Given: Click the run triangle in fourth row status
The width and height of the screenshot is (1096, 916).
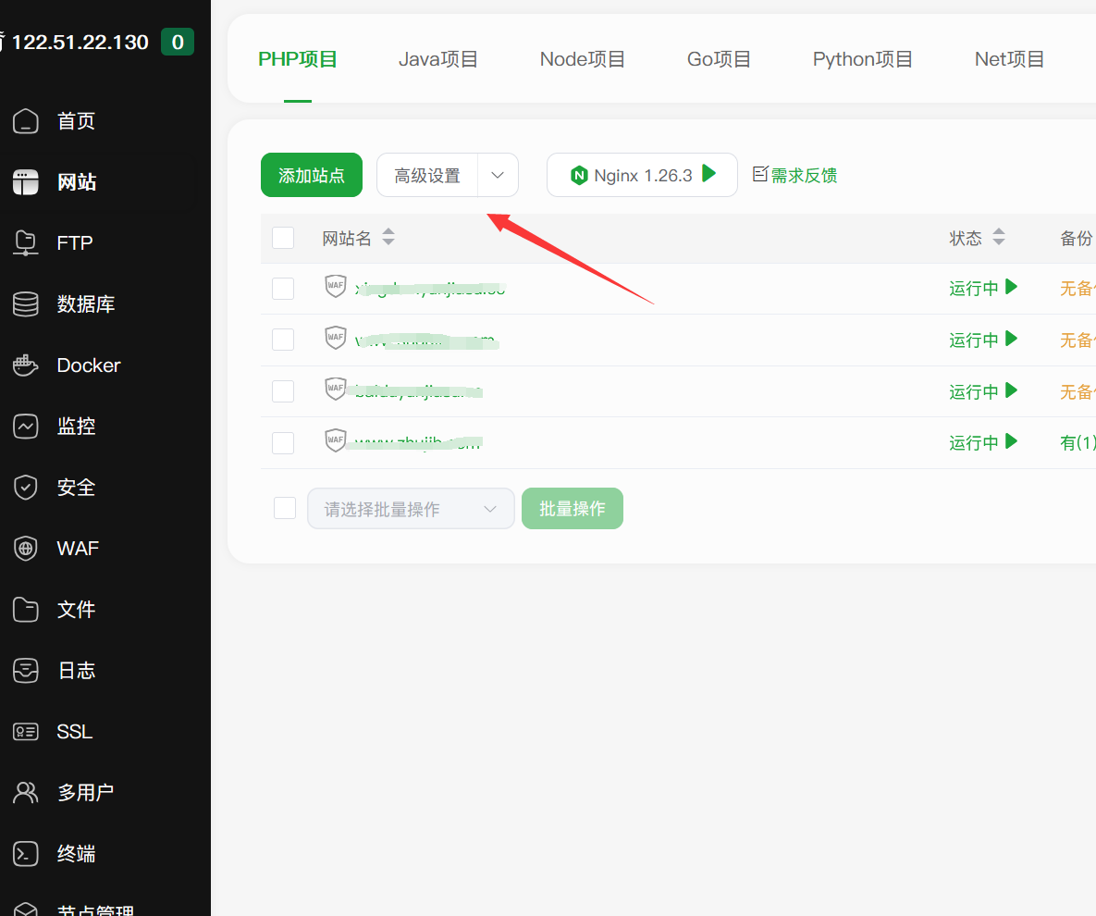Looking at the screenshot, I should [1011, 441].
